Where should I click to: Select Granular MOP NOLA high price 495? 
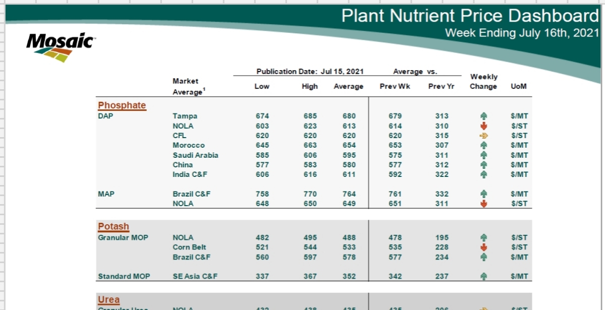point(310,238)
